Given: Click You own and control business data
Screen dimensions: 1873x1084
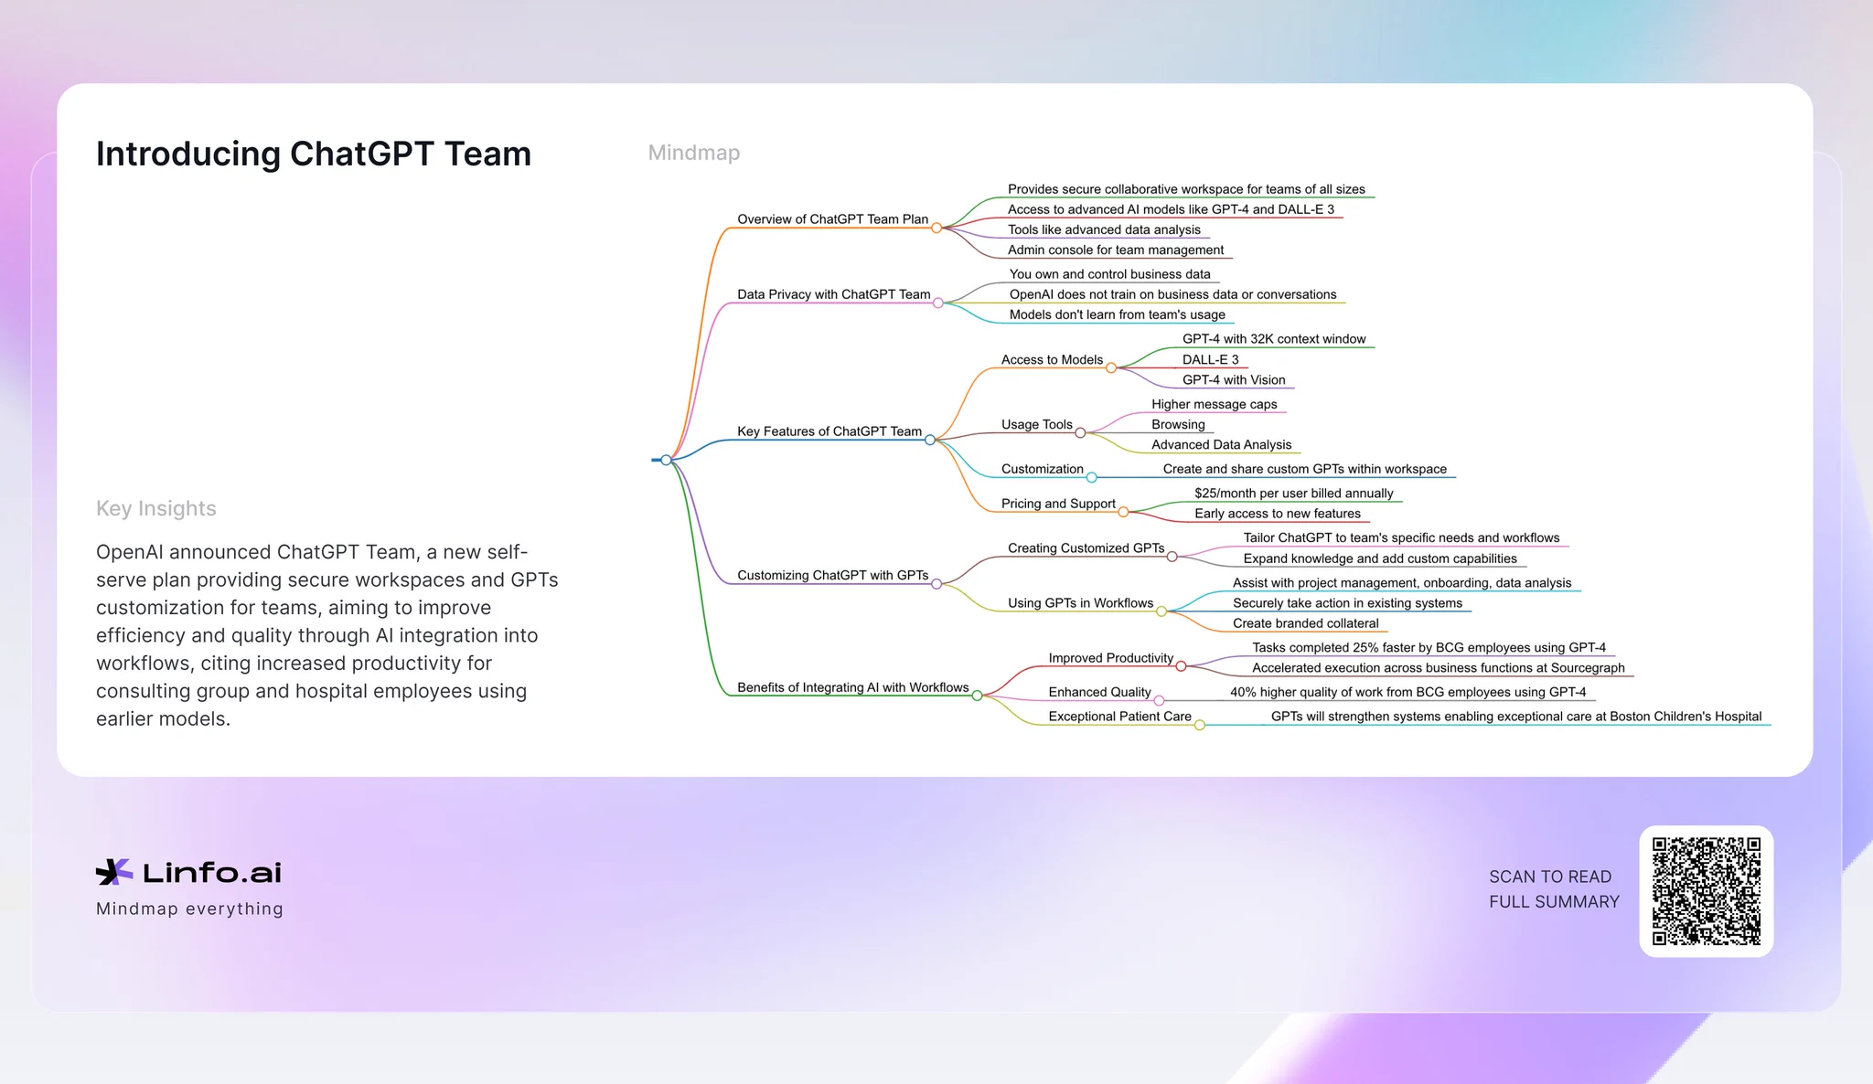Looking at the screenshot, I should [x=1109, y=274].
